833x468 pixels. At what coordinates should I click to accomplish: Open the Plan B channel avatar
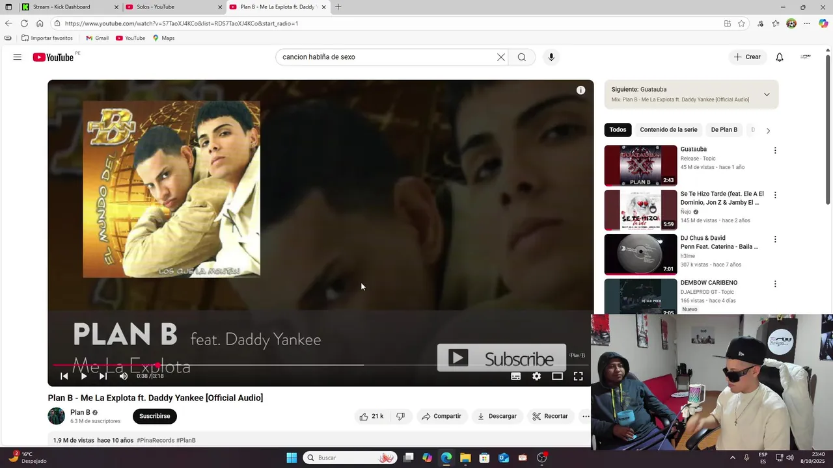coord(57,416)
